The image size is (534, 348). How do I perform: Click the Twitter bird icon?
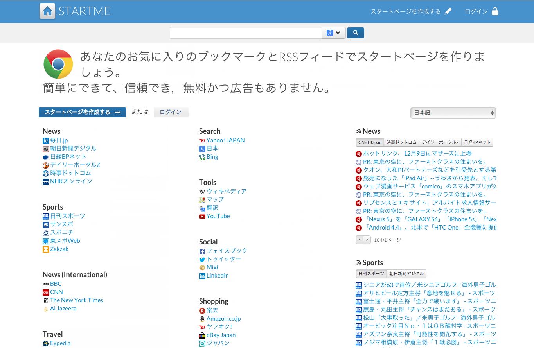tap(202, 259)
